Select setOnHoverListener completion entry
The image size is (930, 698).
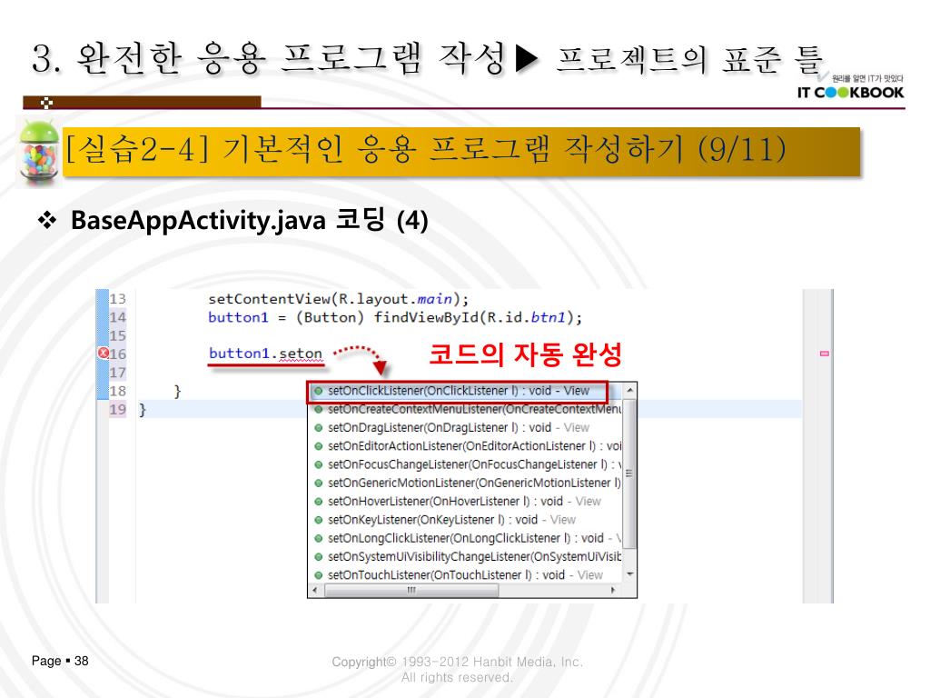pyautogui.click(x=466, y=501)
